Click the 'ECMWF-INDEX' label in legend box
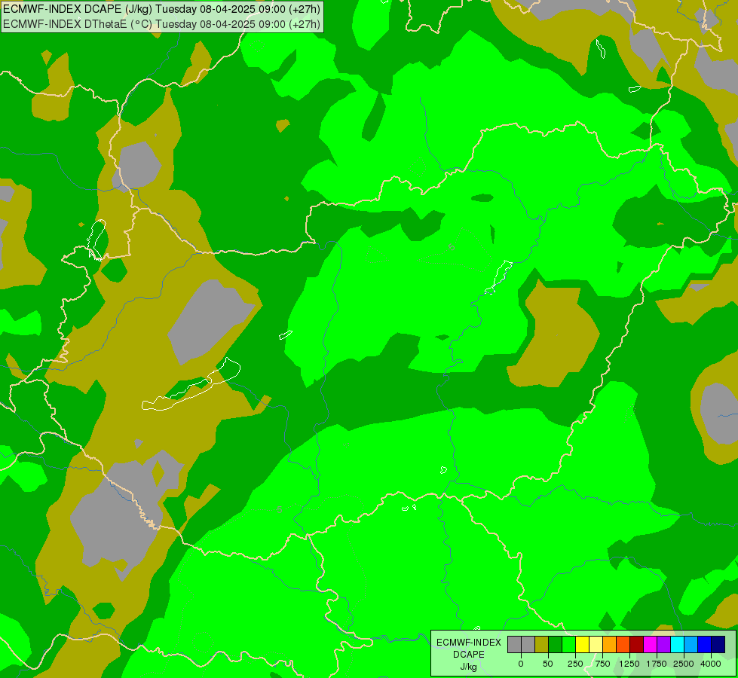738x678 pixels. point(469,643)
